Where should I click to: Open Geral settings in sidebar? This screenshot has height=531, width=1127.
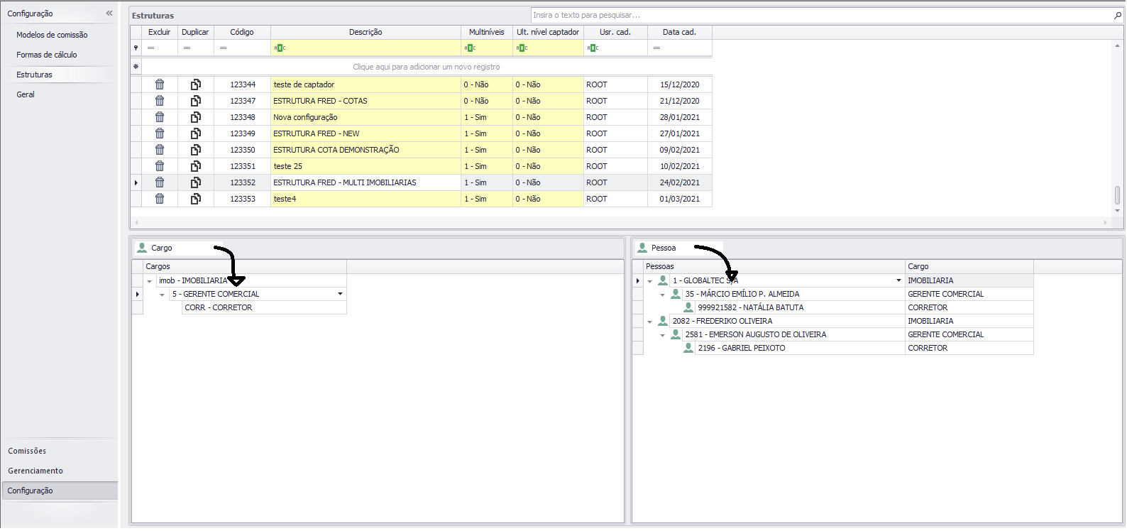click(26, 94)
